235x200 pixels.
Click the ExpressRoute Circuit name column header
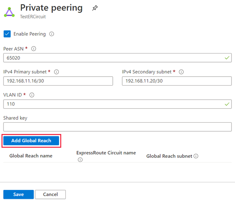[x=106, y=153]
